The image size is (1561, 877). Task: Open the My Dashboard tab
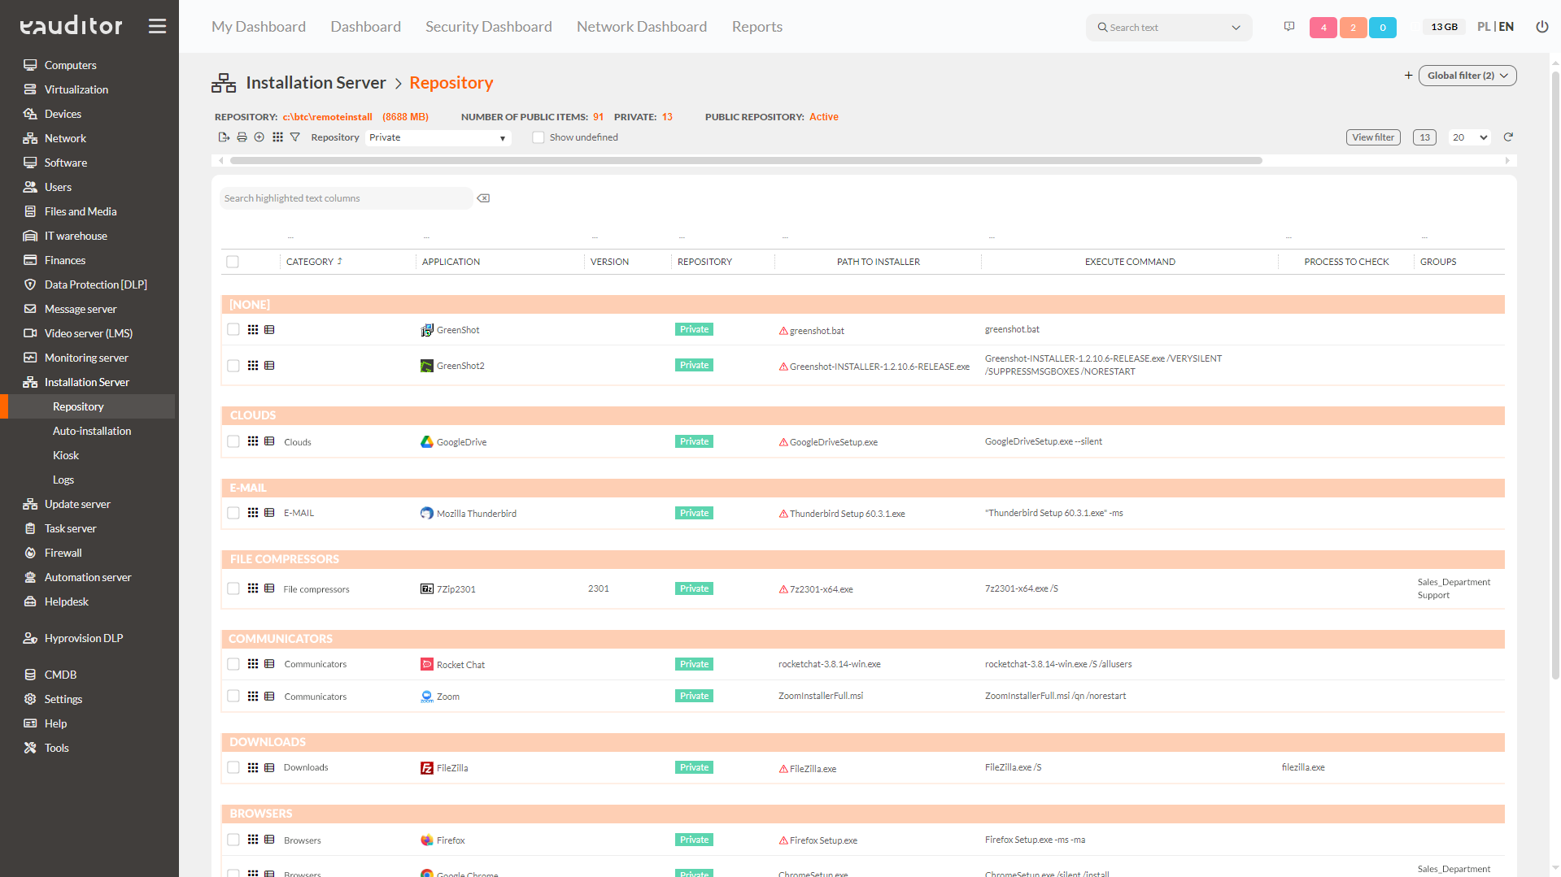click(x=259, y=27)
